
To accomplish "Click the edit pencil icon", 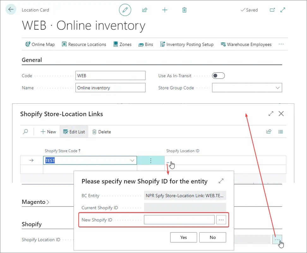I will 125,10.
